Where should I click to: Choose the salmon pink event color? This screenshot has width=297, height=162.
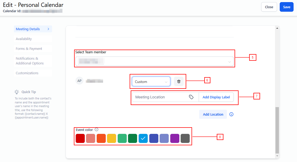pos(91,138)
